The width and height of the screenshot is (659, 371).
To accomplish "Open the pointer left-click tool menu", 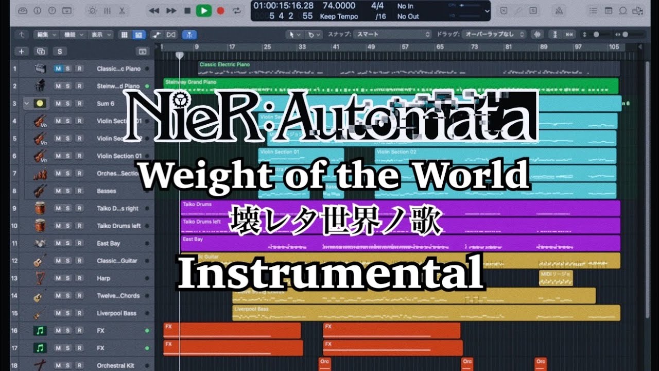I will coord(294,35).
